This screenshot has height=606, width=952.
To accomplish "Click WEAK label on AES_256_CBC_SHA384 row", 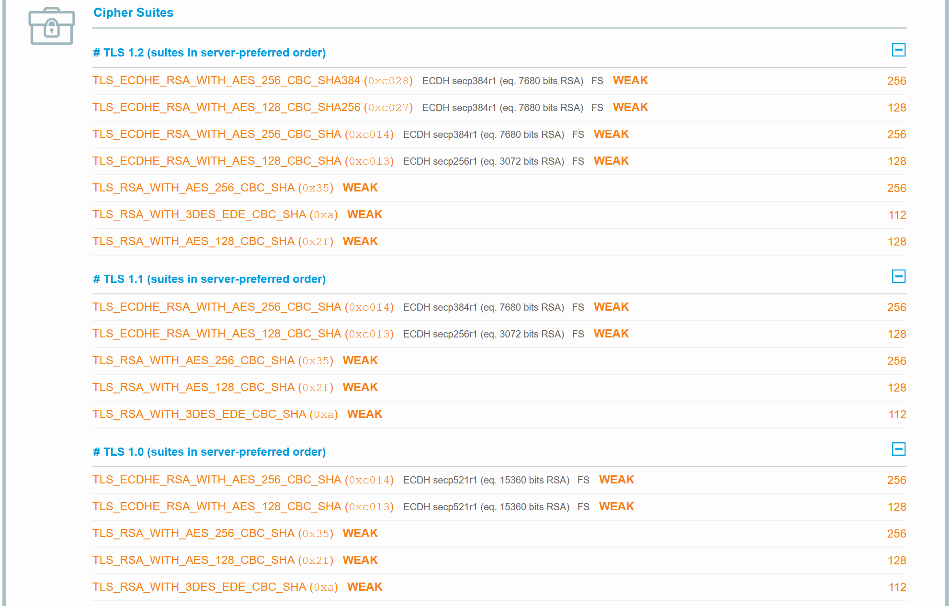I will coord(630,80).
